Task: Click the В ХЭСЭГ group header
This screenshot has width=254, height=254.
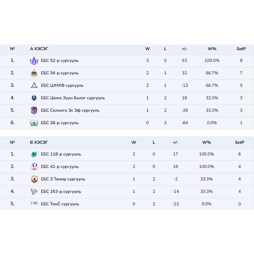Action: click(39, 143)
